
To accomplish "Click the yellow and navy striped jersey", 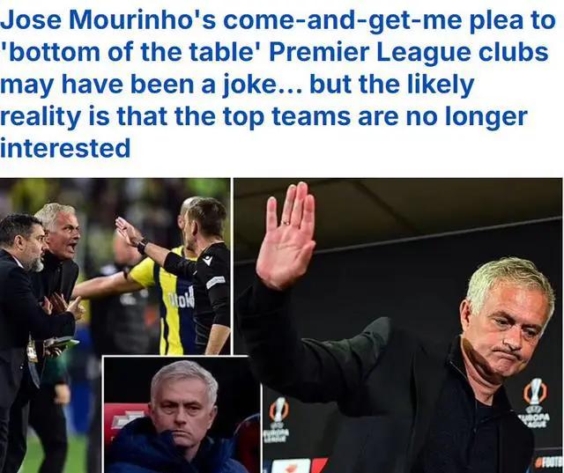I will pyautogui.click(x=167, y=300).
